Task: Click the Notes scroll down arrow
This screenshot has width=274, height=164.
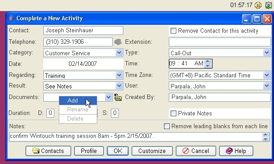Action: click(266, 139)
